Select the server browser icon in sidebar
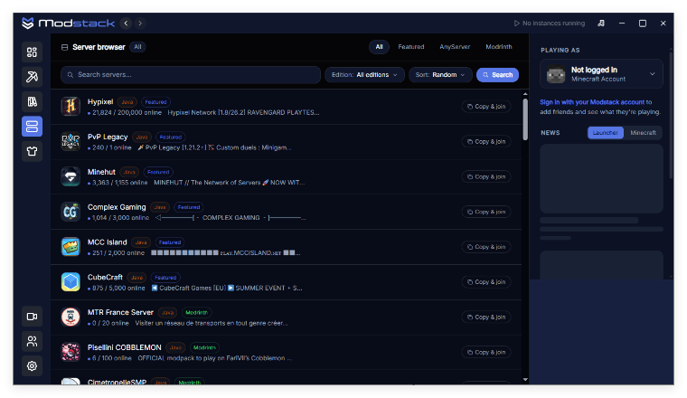 [32, 127]
